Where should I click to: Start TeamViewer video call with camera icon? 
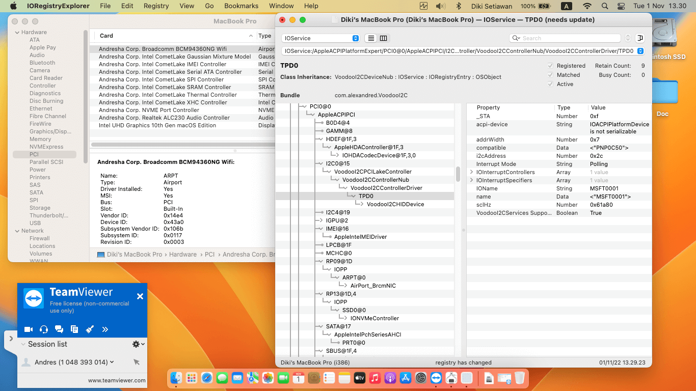click(29, 329)
